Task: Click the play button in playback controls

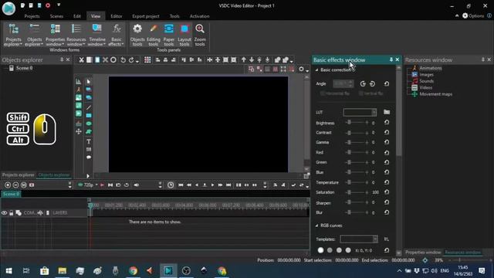Action: click(x=212, y=185)
